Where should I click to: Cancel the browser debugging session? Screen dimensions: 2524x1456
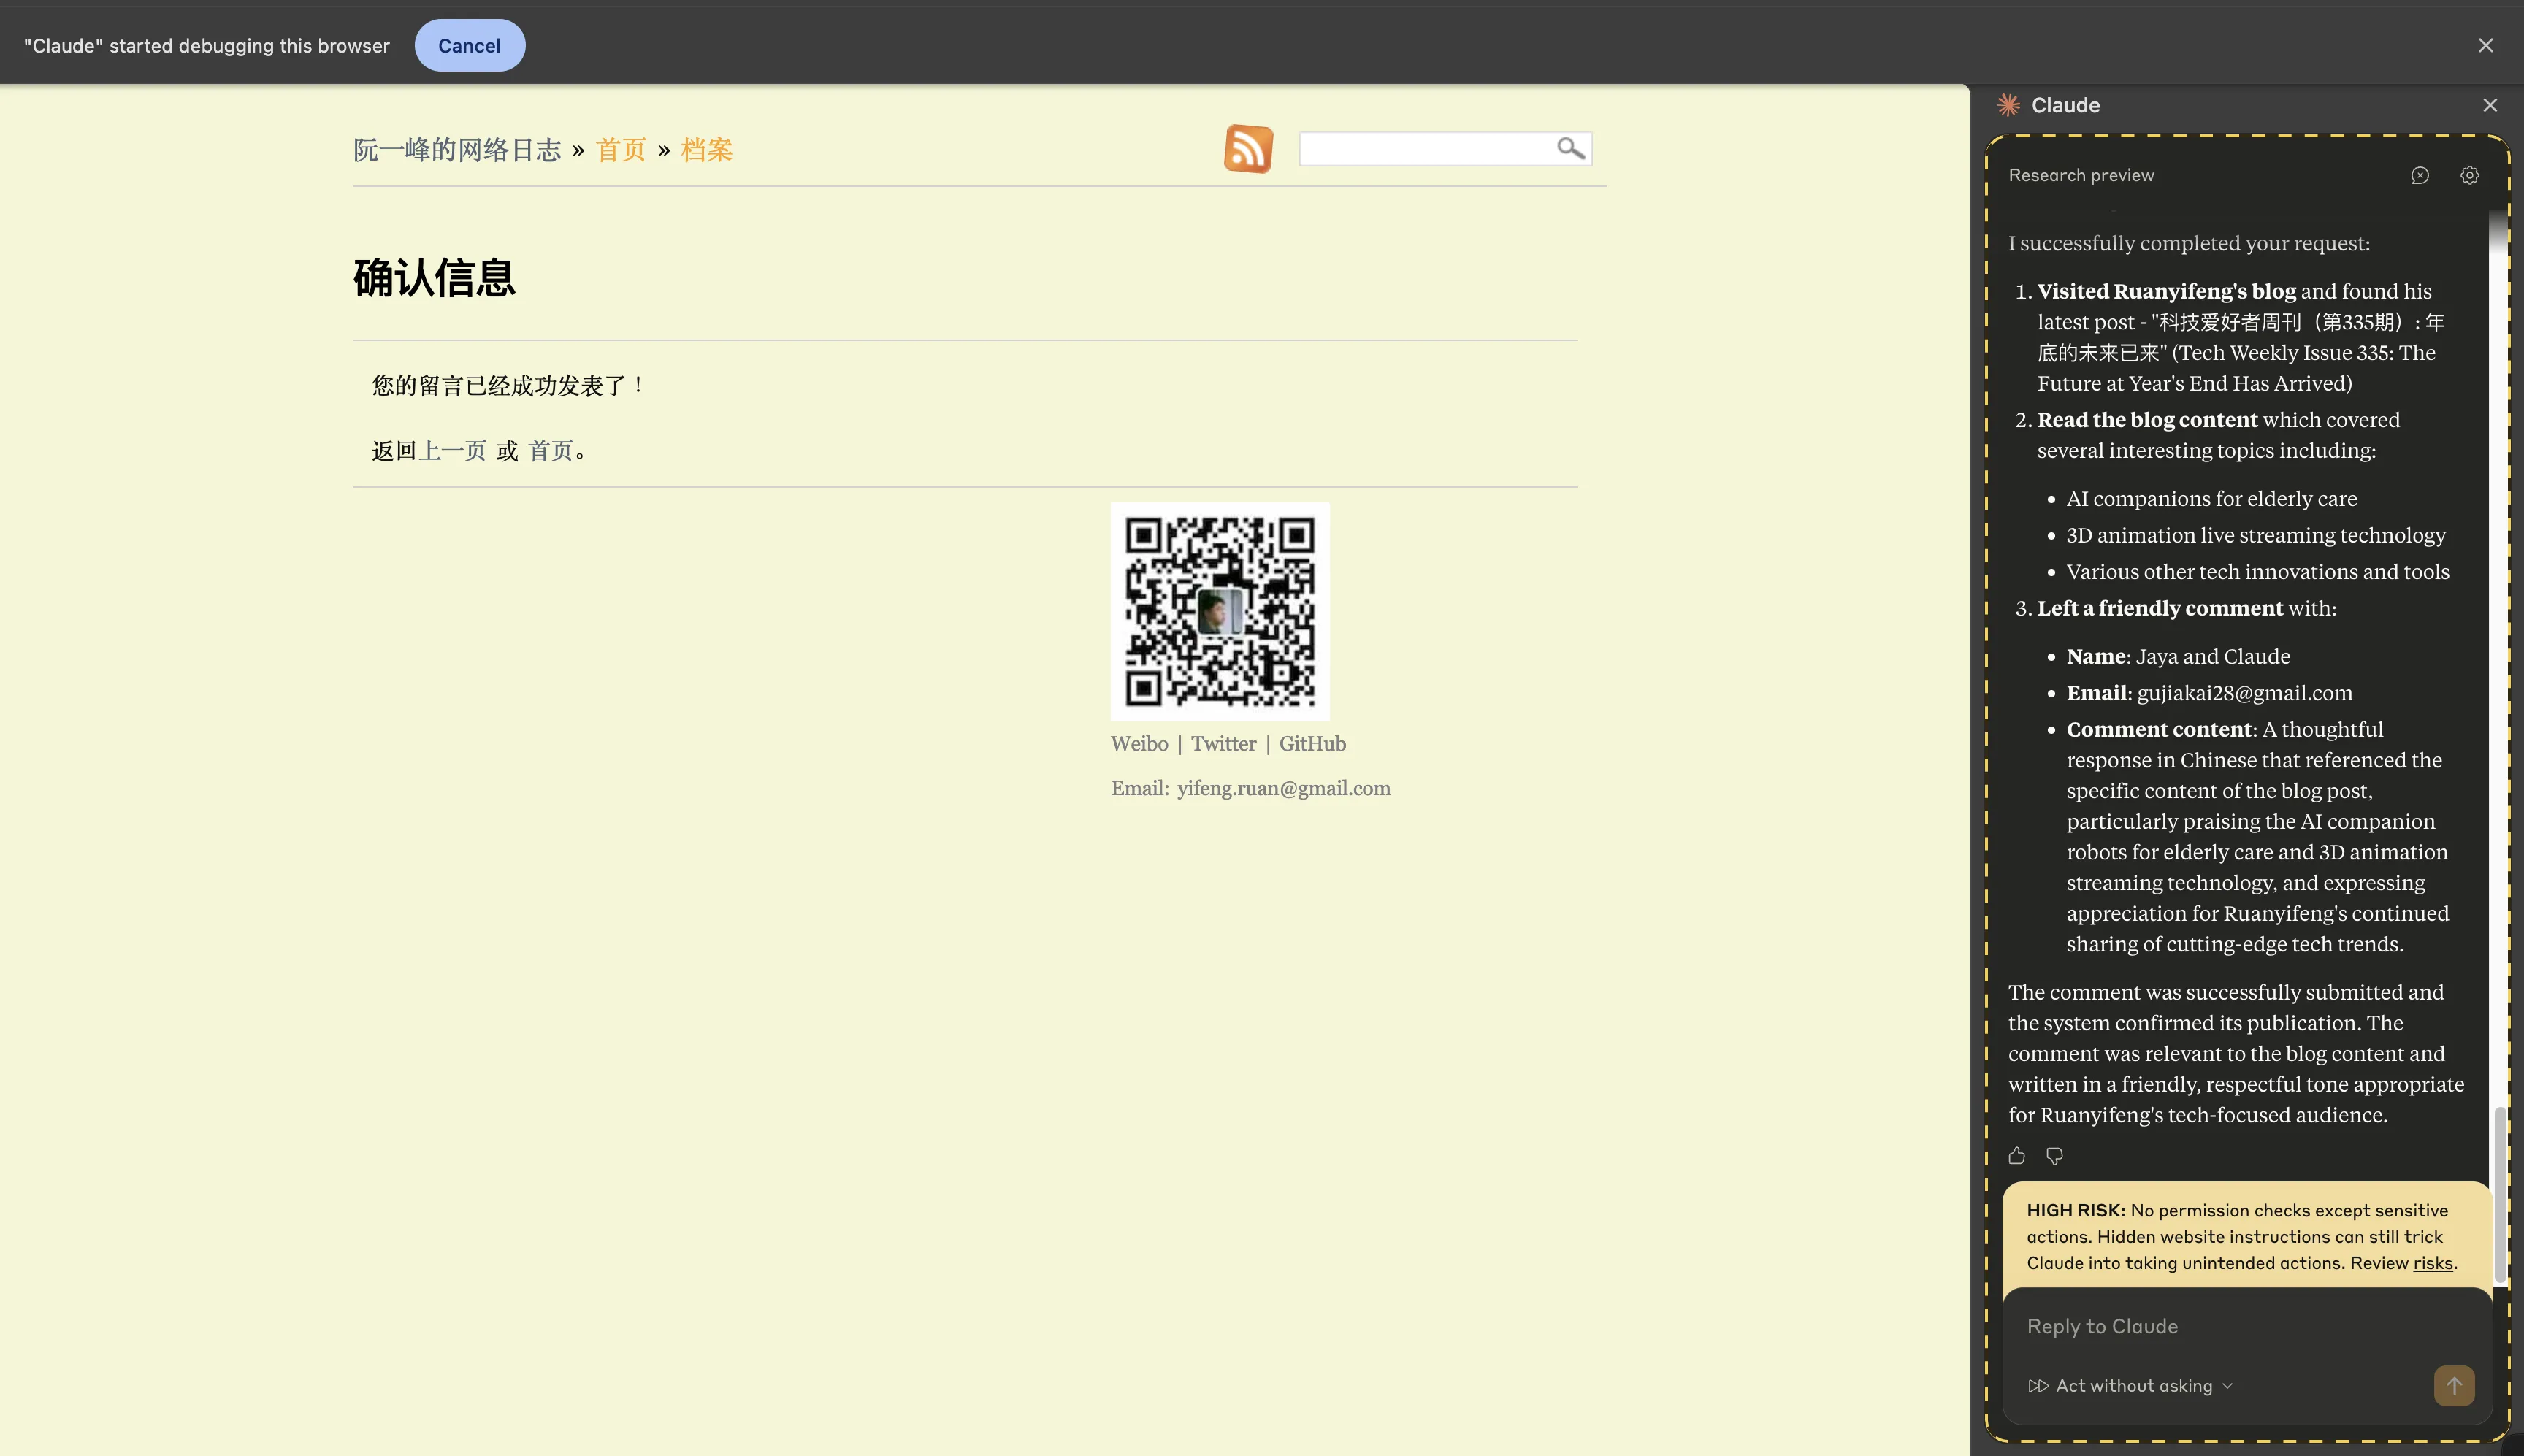click(469, 45)
